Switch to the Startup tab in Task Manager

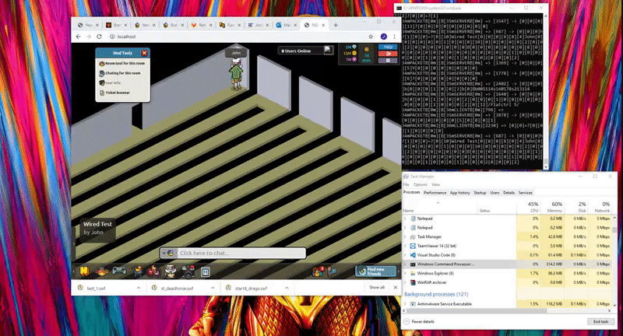tap(480, 193)
